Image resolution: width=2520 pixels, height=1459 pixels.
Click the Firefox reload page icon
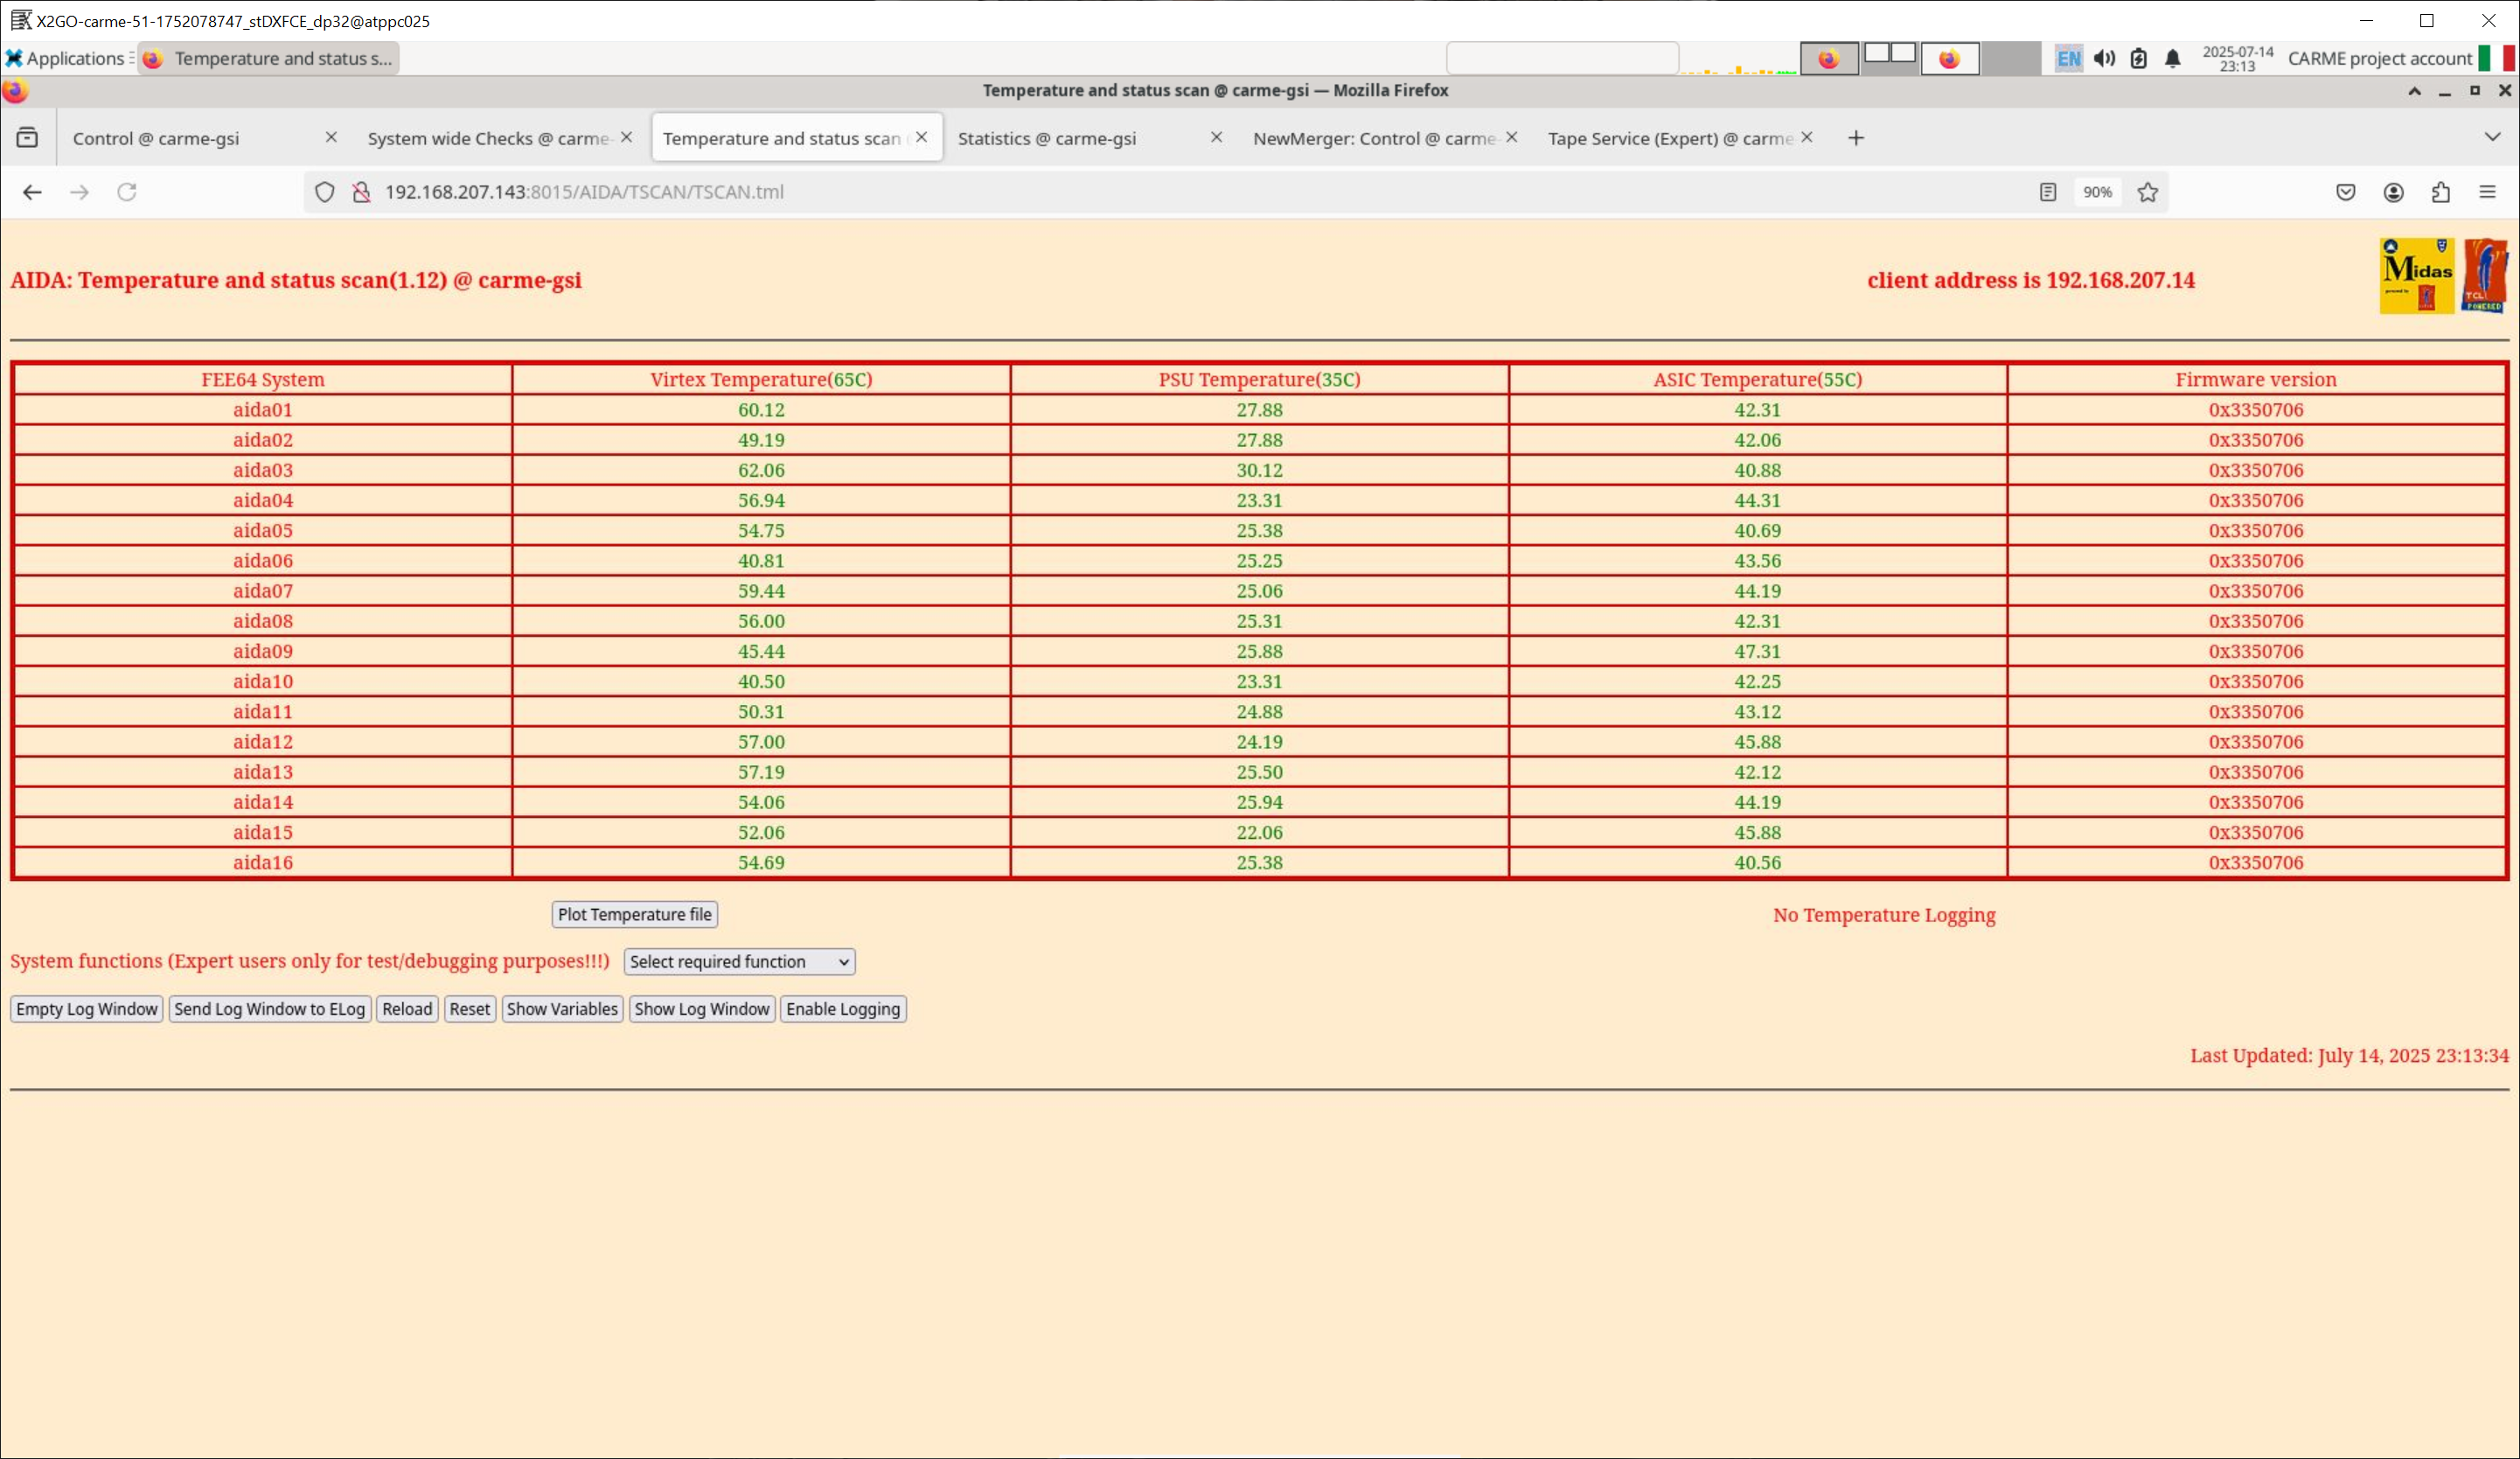(x=127, y=192)
